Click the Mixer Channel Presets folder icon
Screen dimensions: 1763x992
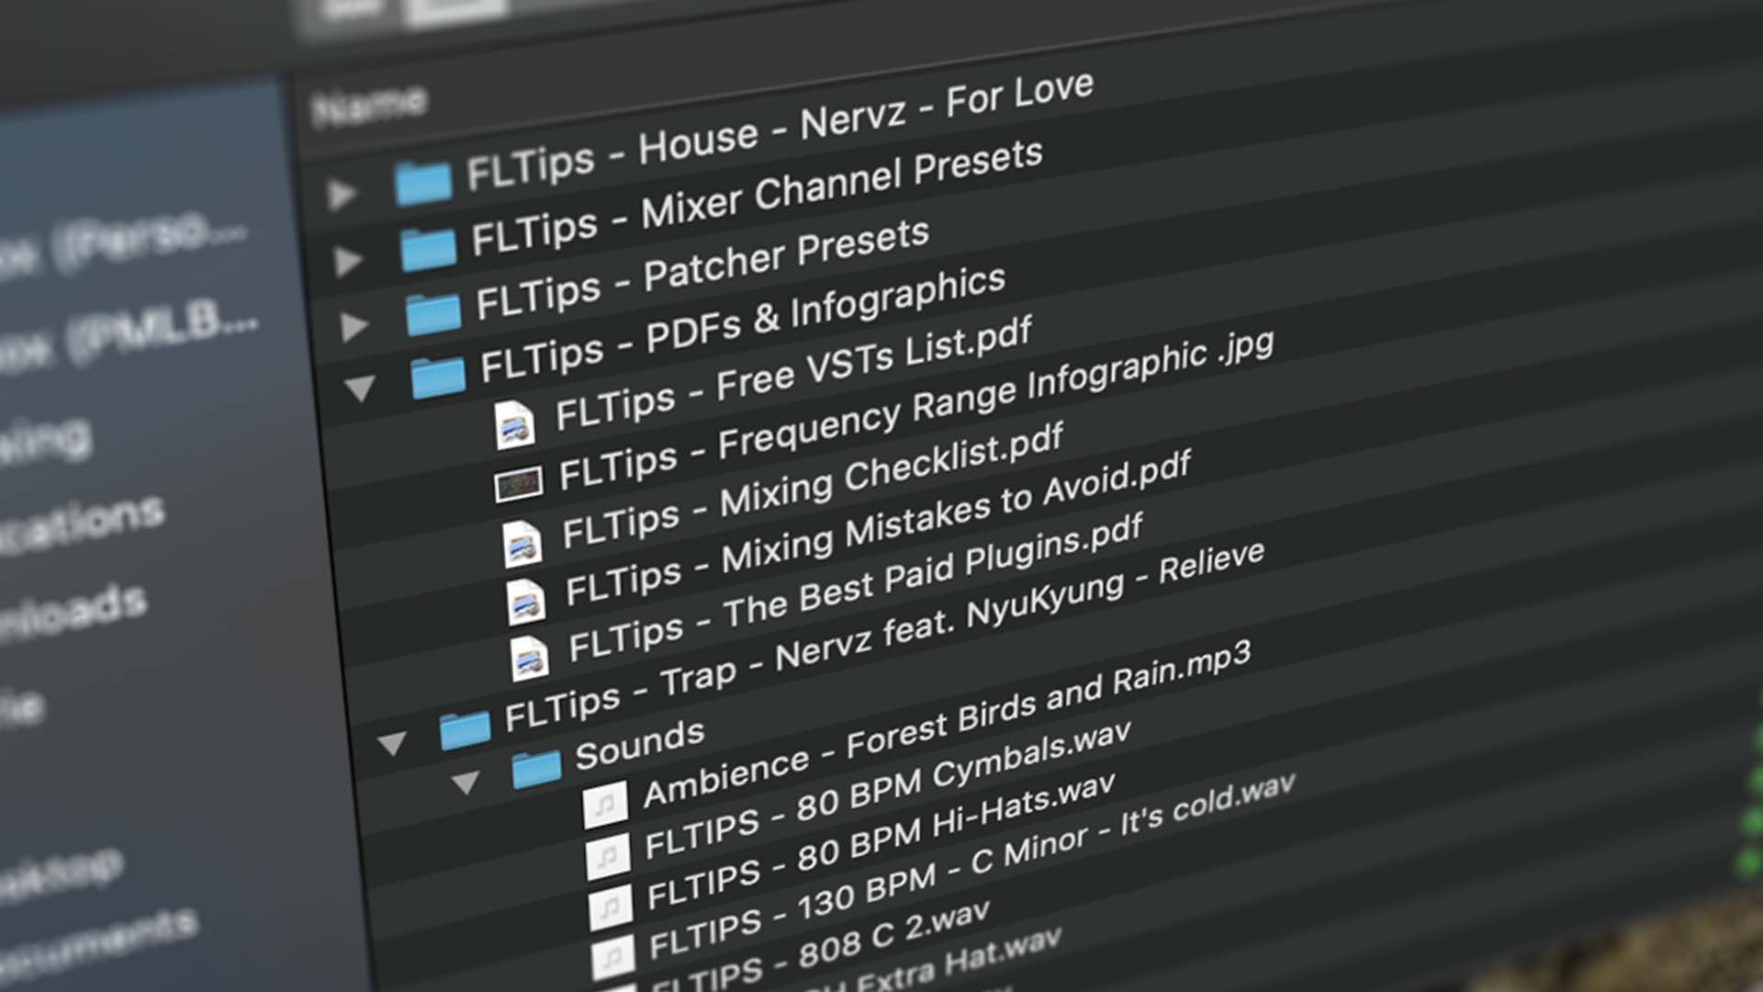429,248
